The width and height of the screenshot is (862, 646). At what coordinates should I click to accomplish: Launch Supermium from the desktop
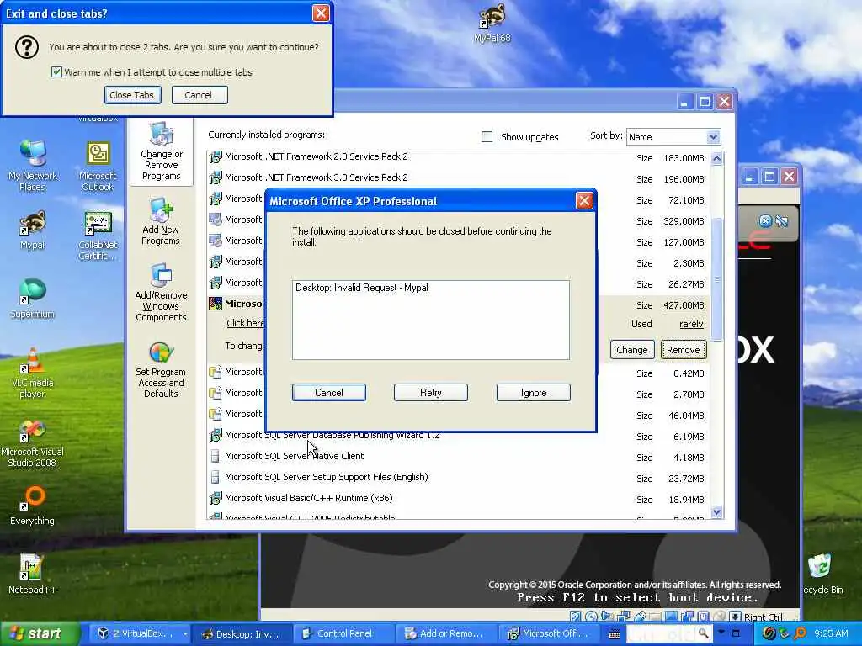click(33, 299)
